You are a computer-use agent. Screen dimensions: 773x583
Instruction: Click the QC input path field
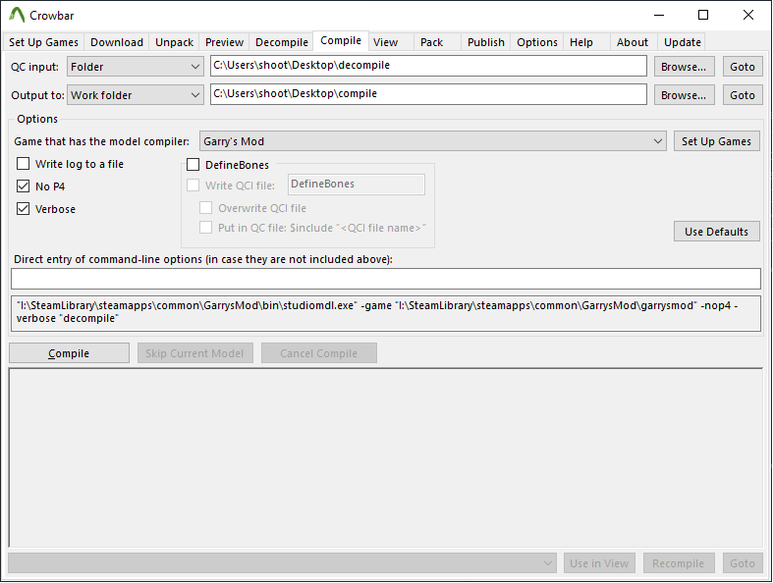point(428,66)
